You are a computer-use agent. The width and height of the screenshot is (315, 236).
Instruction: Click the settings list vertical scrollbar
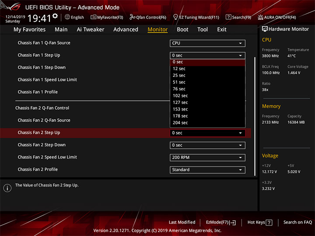(255, 116)
